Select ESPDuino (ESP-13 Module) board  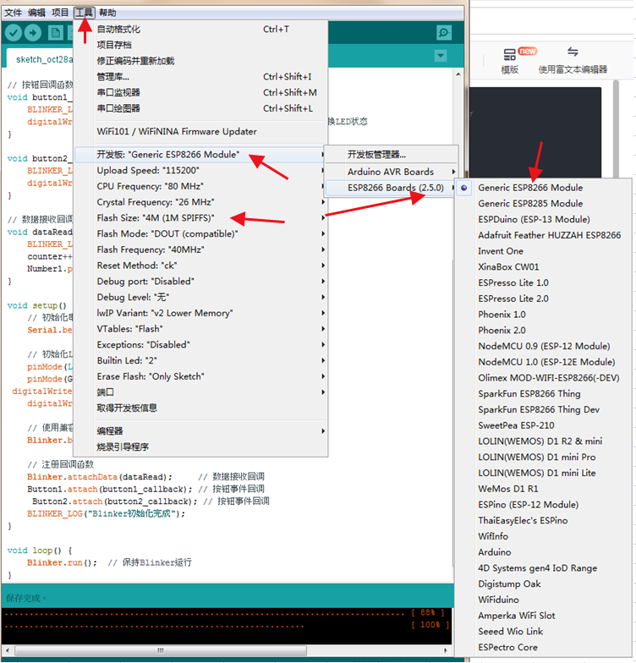[543, 219]
